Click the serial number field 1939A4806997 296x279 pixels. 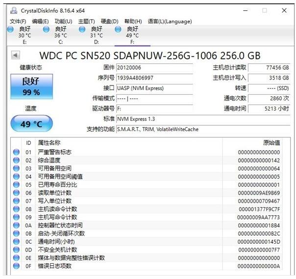click(154, 78)
